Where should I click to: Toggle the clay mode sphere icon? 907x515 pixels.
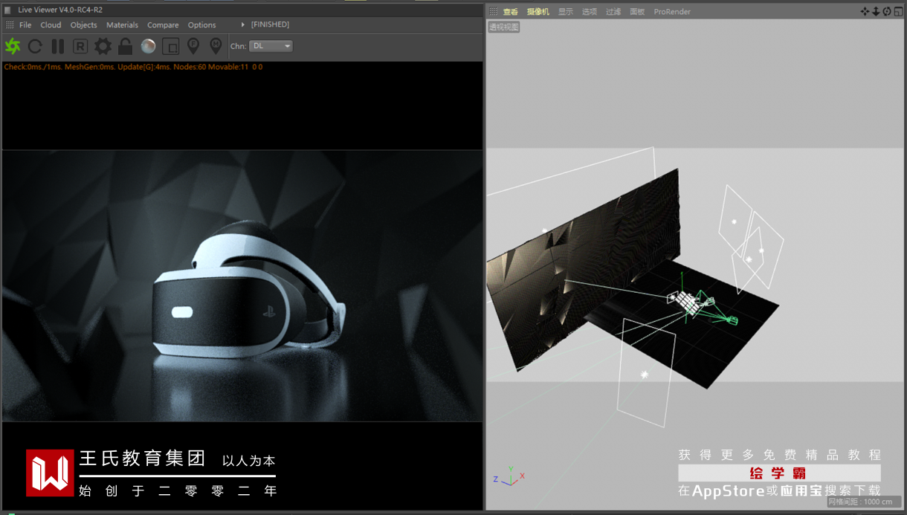click(148, 46)
